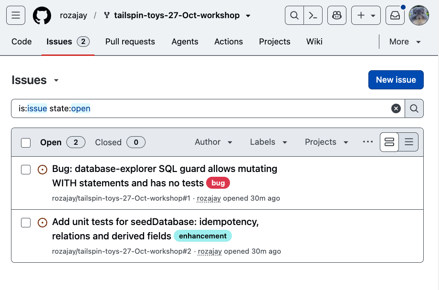Filter by the enhancement label
Image resolution: width=439 pixels, height=290 pixels.
(x=203, y=236)
